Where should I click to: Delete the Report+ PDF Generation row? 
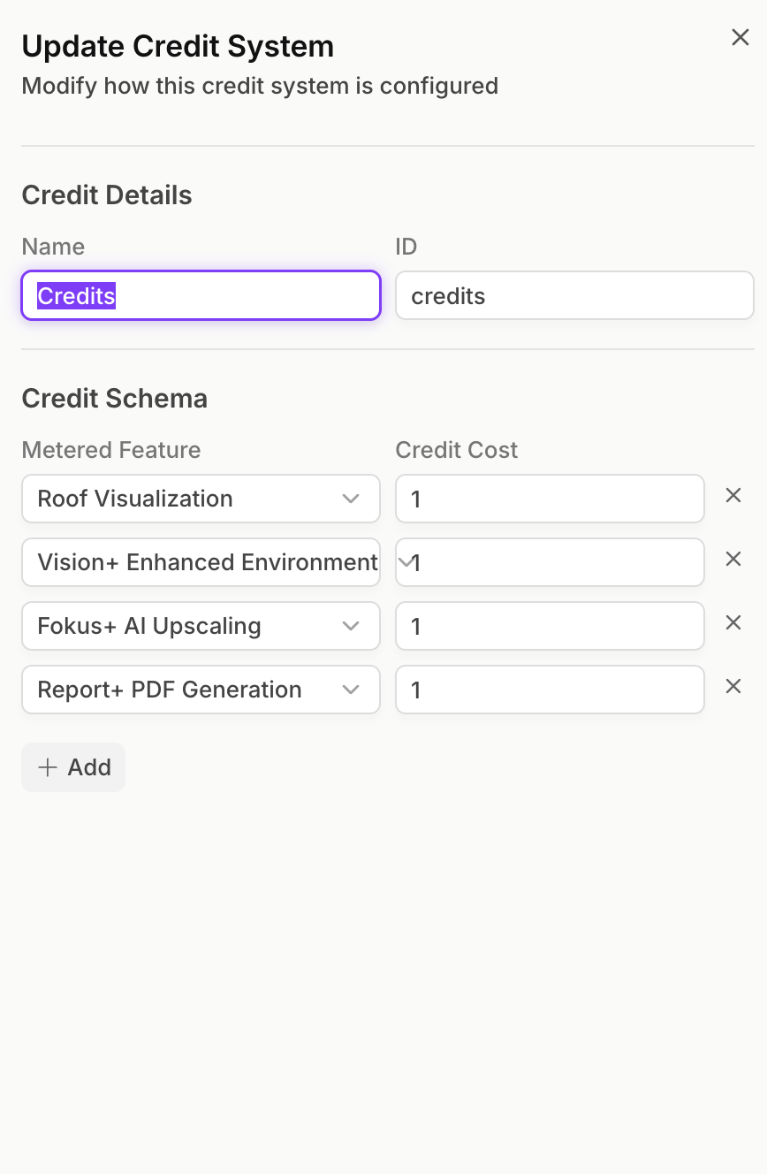point(733,687)
